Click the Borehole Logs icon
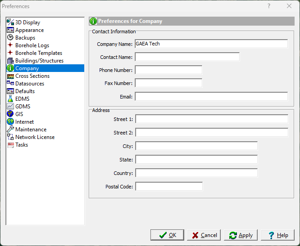Viewport: 300px width, 246px height. 10,45
